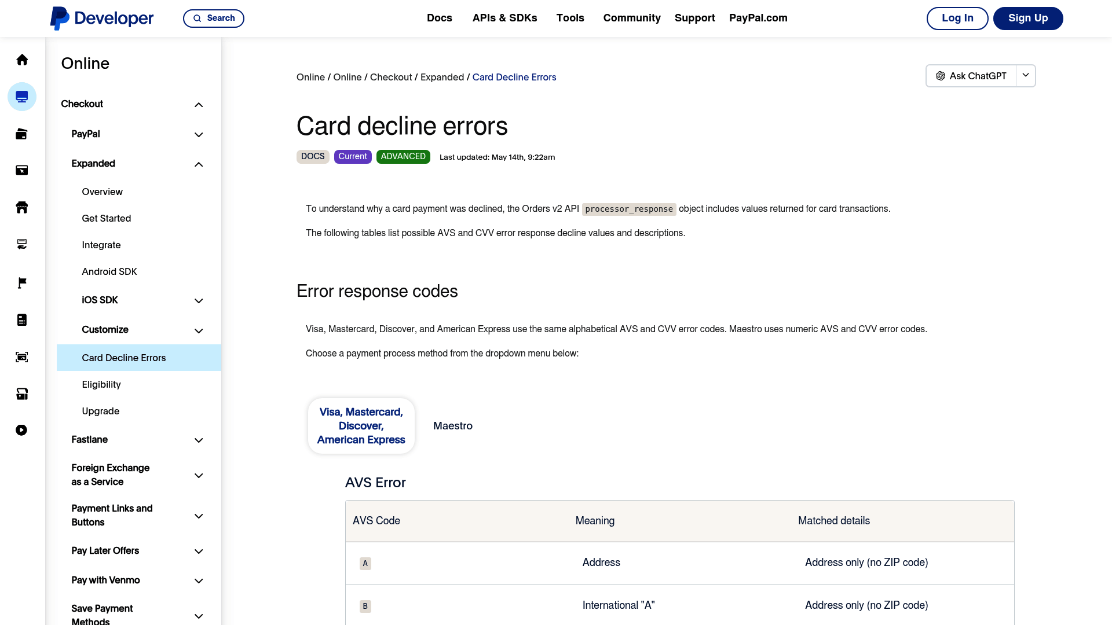Image resolution: width=1112 pixels, height=625 pixels.
Task: Open the Community menu
Action: pos(632,18)
